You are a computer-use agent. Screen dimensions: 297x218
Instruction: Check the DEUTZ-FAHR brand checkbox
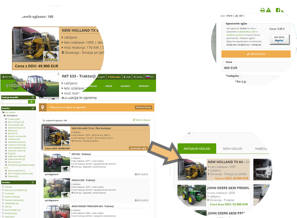pos(3,197)
